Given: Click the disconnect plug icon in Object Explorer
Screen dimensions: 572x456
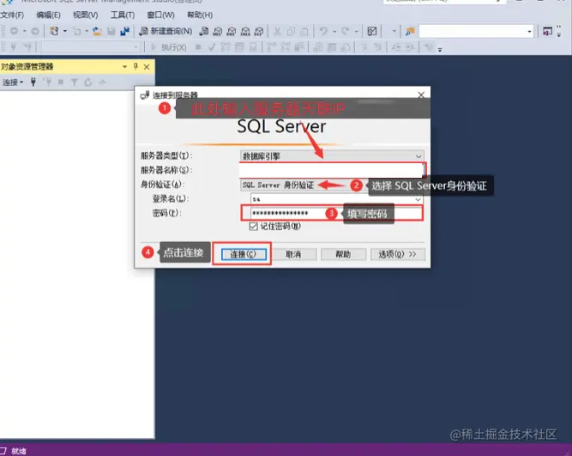Looking at the screenshot, I should click(x=47, y=82).
